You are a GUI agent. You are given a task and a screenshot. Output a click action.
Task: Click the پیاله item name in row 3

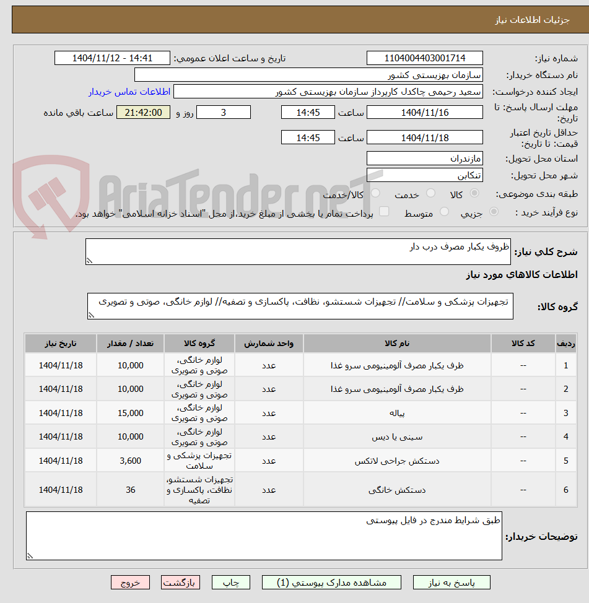pos(397,413)
